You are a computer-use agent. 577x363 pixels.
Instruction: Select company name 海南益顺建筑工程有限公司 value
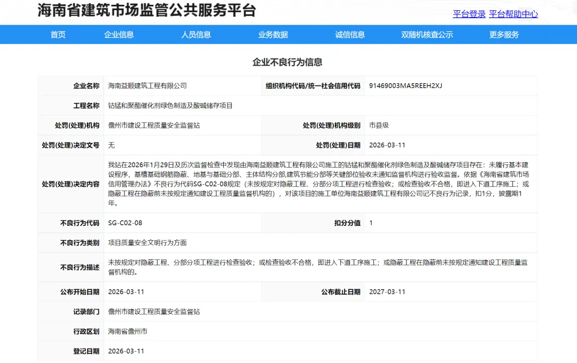[147, 86]
